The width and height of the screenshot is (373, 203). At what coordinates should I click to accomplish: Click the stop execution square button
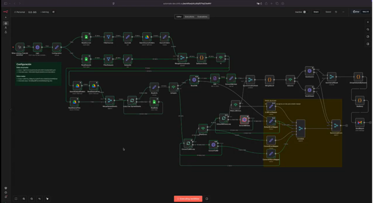tap(207, 199)
